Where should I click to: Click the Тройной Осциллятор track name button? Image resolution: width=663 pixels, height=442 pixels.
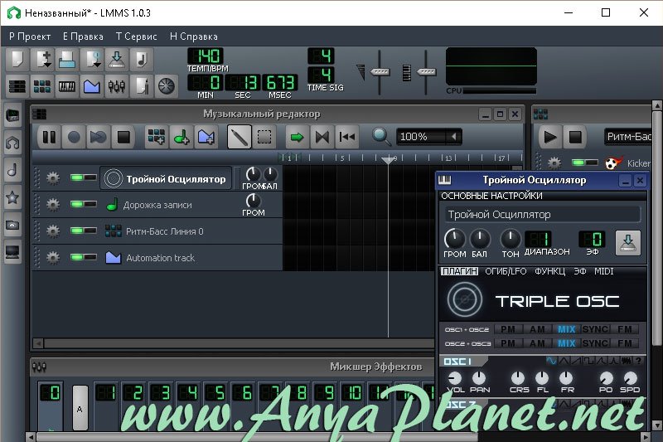point(166,178)
